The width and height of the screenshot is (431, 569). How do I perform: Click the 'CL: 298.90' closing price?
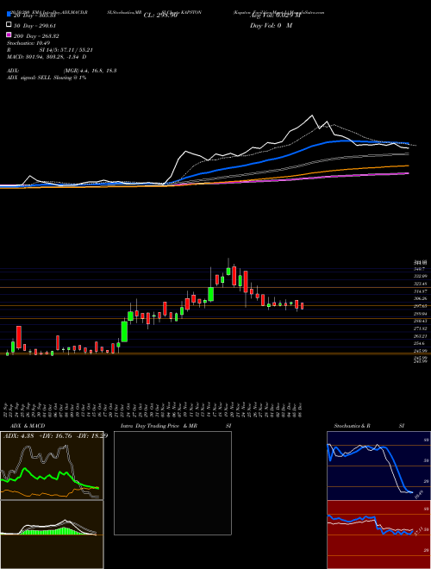[160, 16]
